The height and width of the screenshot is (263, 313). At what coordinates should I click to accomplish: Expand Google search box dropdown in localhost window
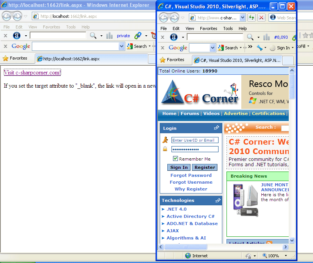[121, 46]
